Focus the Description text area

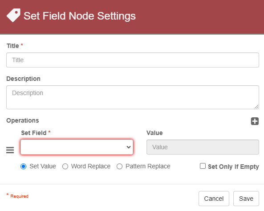(133, 97)
